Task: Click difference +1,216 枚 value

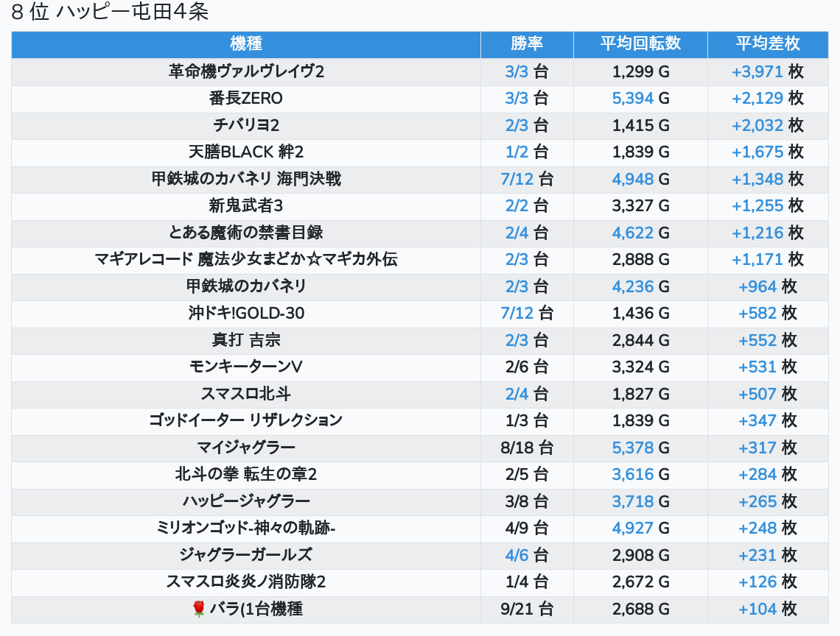Action: [x=768, y=233]
